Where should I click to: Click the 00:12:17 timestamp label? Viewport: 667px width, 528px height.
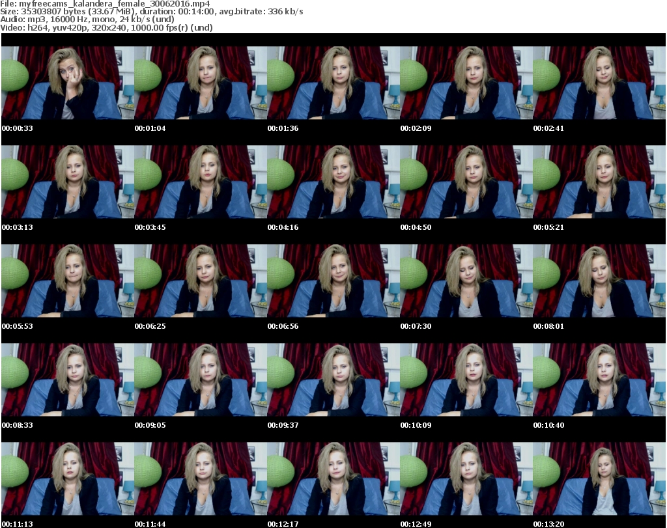tap(283, 524)
